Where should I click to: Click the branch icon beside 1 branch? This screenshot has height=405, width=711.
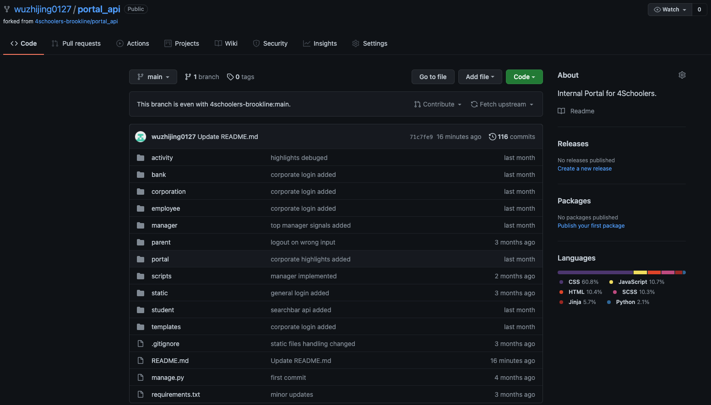pyautogui.click(x=188, y=77)
